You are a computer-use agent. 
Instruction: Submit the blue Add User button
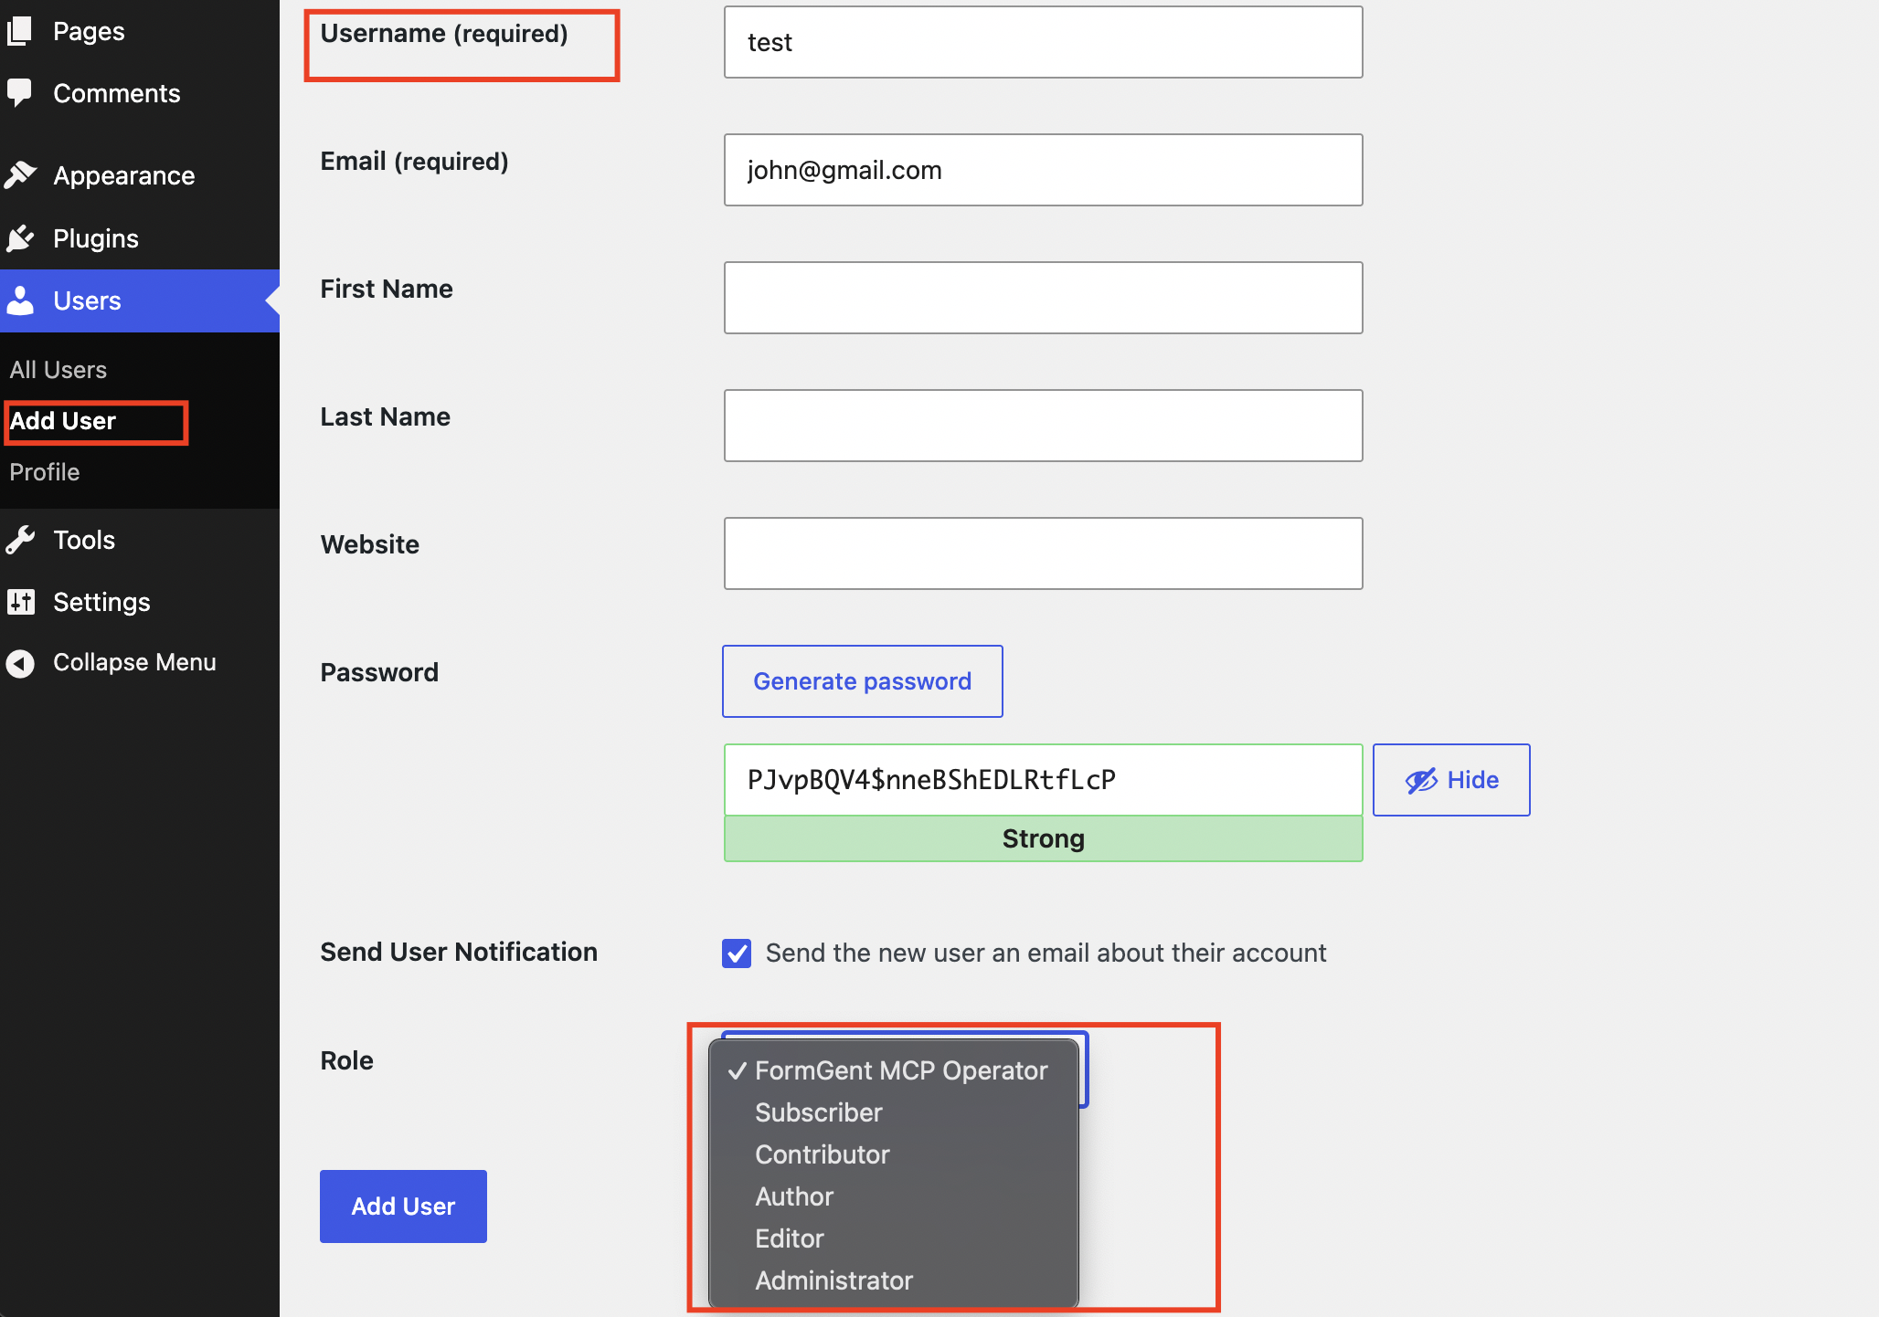point(403,1206)
